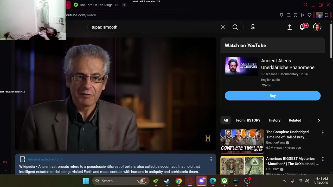
Task: Select the Related filter chip
Action: (295, 120)
